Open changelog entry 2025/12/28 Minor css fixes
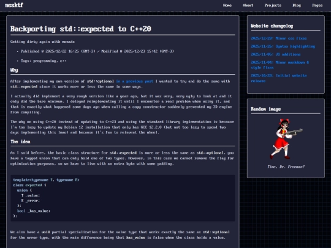This screenshot has width=331, height=248. click(278, 39)
